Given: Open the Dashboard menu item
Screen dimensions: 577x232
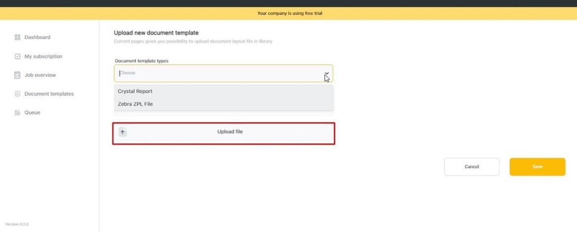Looking at the screenshot, I should click(37, 38).
